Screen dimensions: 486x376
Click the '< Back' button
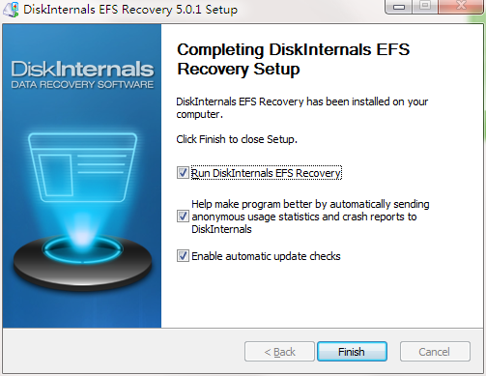point(279,352)
